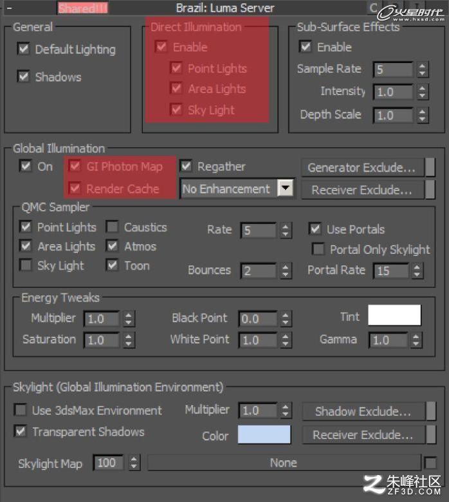This screenshot has height=502, width=449.
Task: Click Generator Exclude button
Action: (x=362, y=167)
